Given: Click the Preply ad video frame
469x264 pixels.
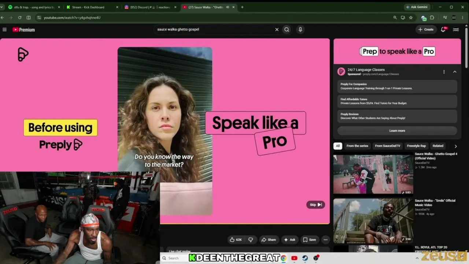Looking at the screenshot, I should tap(165, 131).
